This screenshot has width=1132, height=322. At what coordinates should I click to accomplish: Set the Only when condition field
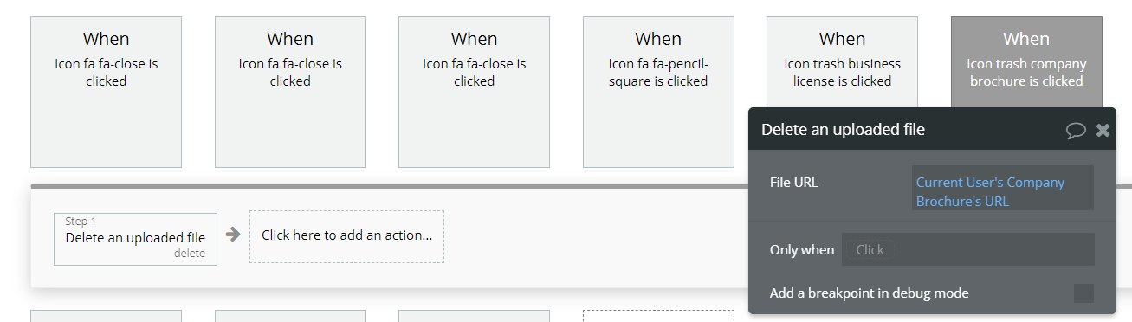pos(968,249)
